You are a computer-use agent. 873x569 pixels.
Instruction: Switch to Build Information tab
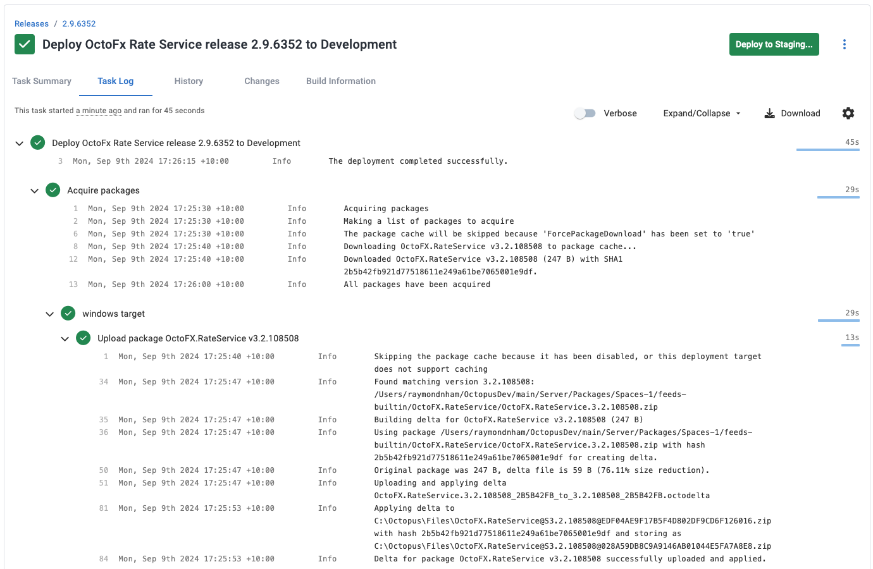tap(341, 81)
